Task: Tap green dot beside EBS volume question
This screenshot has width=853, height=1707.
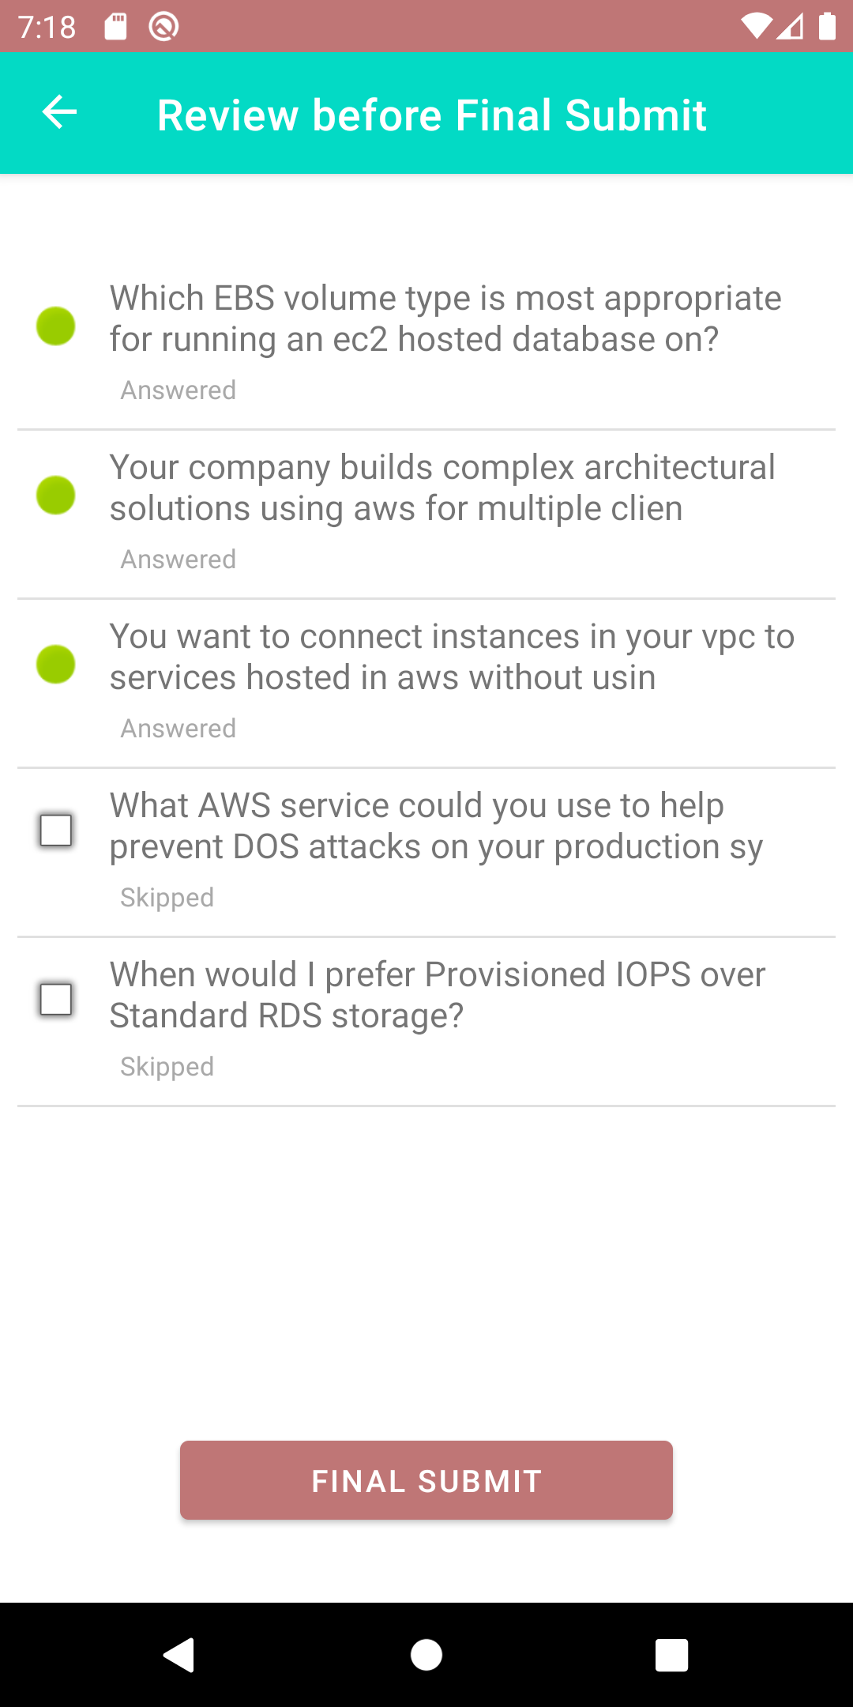Action: [x=56, y=326]
